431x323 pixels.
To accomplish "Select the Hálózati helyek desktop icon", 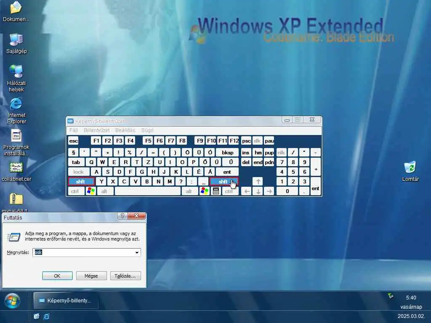I will pos(16,78).
